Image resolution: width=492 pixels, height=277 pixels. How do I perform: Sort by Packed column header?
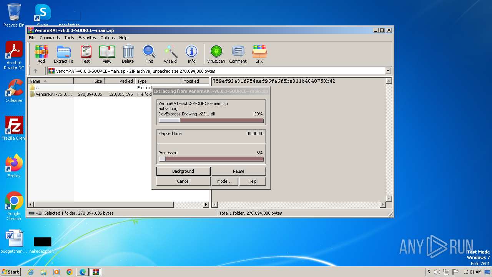120,81
